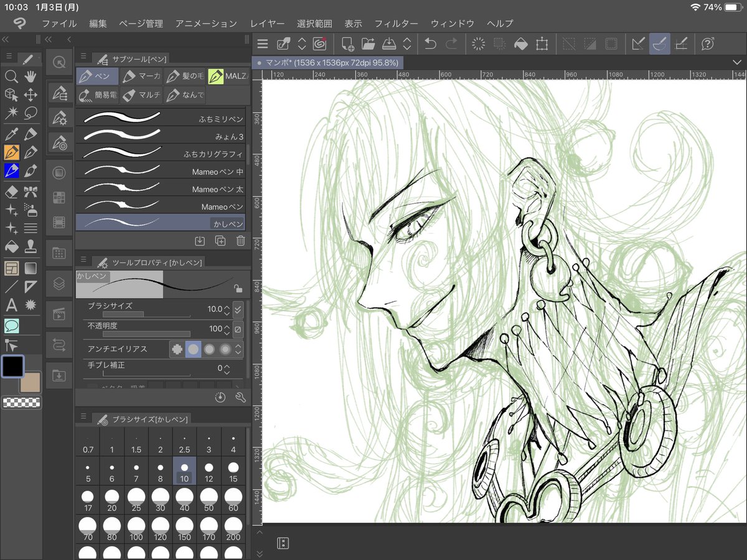Open sub tool panel hamburger menu
Viewport: 747px width, 560px height.
[83, 57]
